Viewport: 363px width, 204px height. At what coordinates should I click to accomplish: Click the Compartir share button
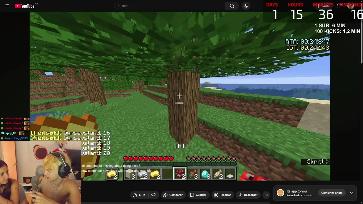click(x=173, y=195)
